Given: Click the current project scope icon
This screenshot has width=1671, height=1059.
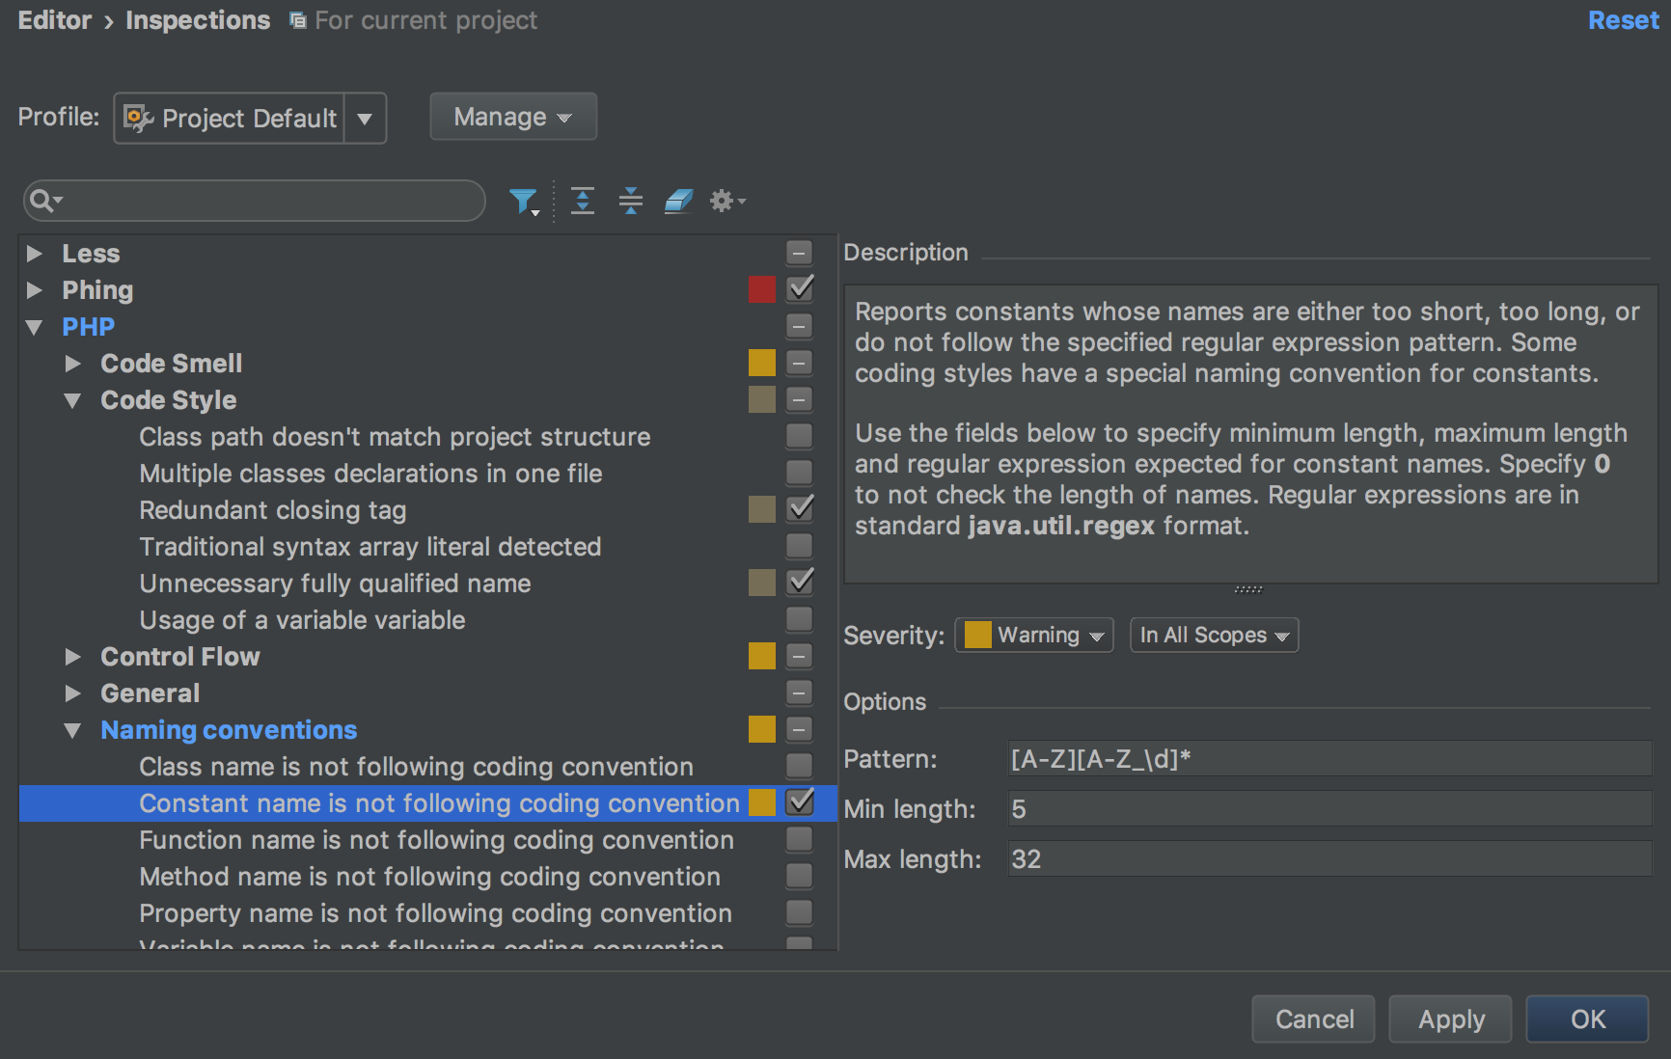Looking at the screenshot, I should 298,21.
